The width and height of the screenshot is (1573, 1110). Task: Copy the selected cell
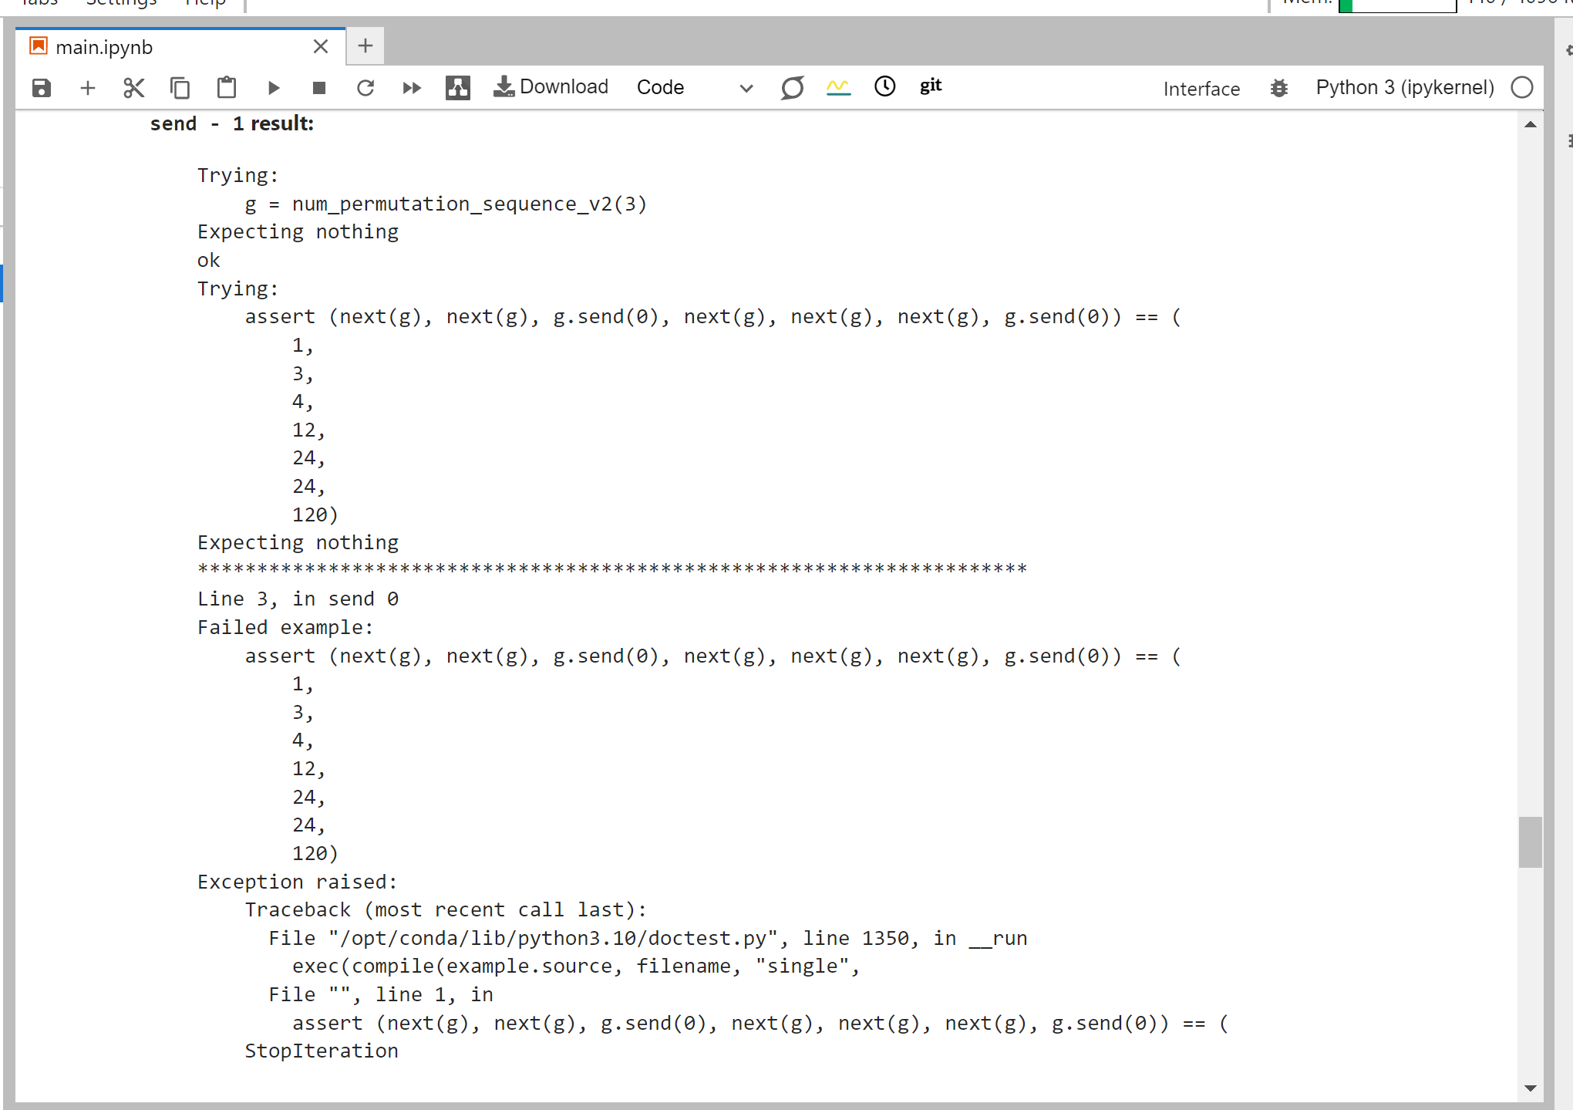tap(180, 88)
